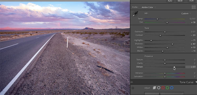This screenshot has height=95, width=197.
Task: Click the Highlights slider handle
Action: click(151, 40)
